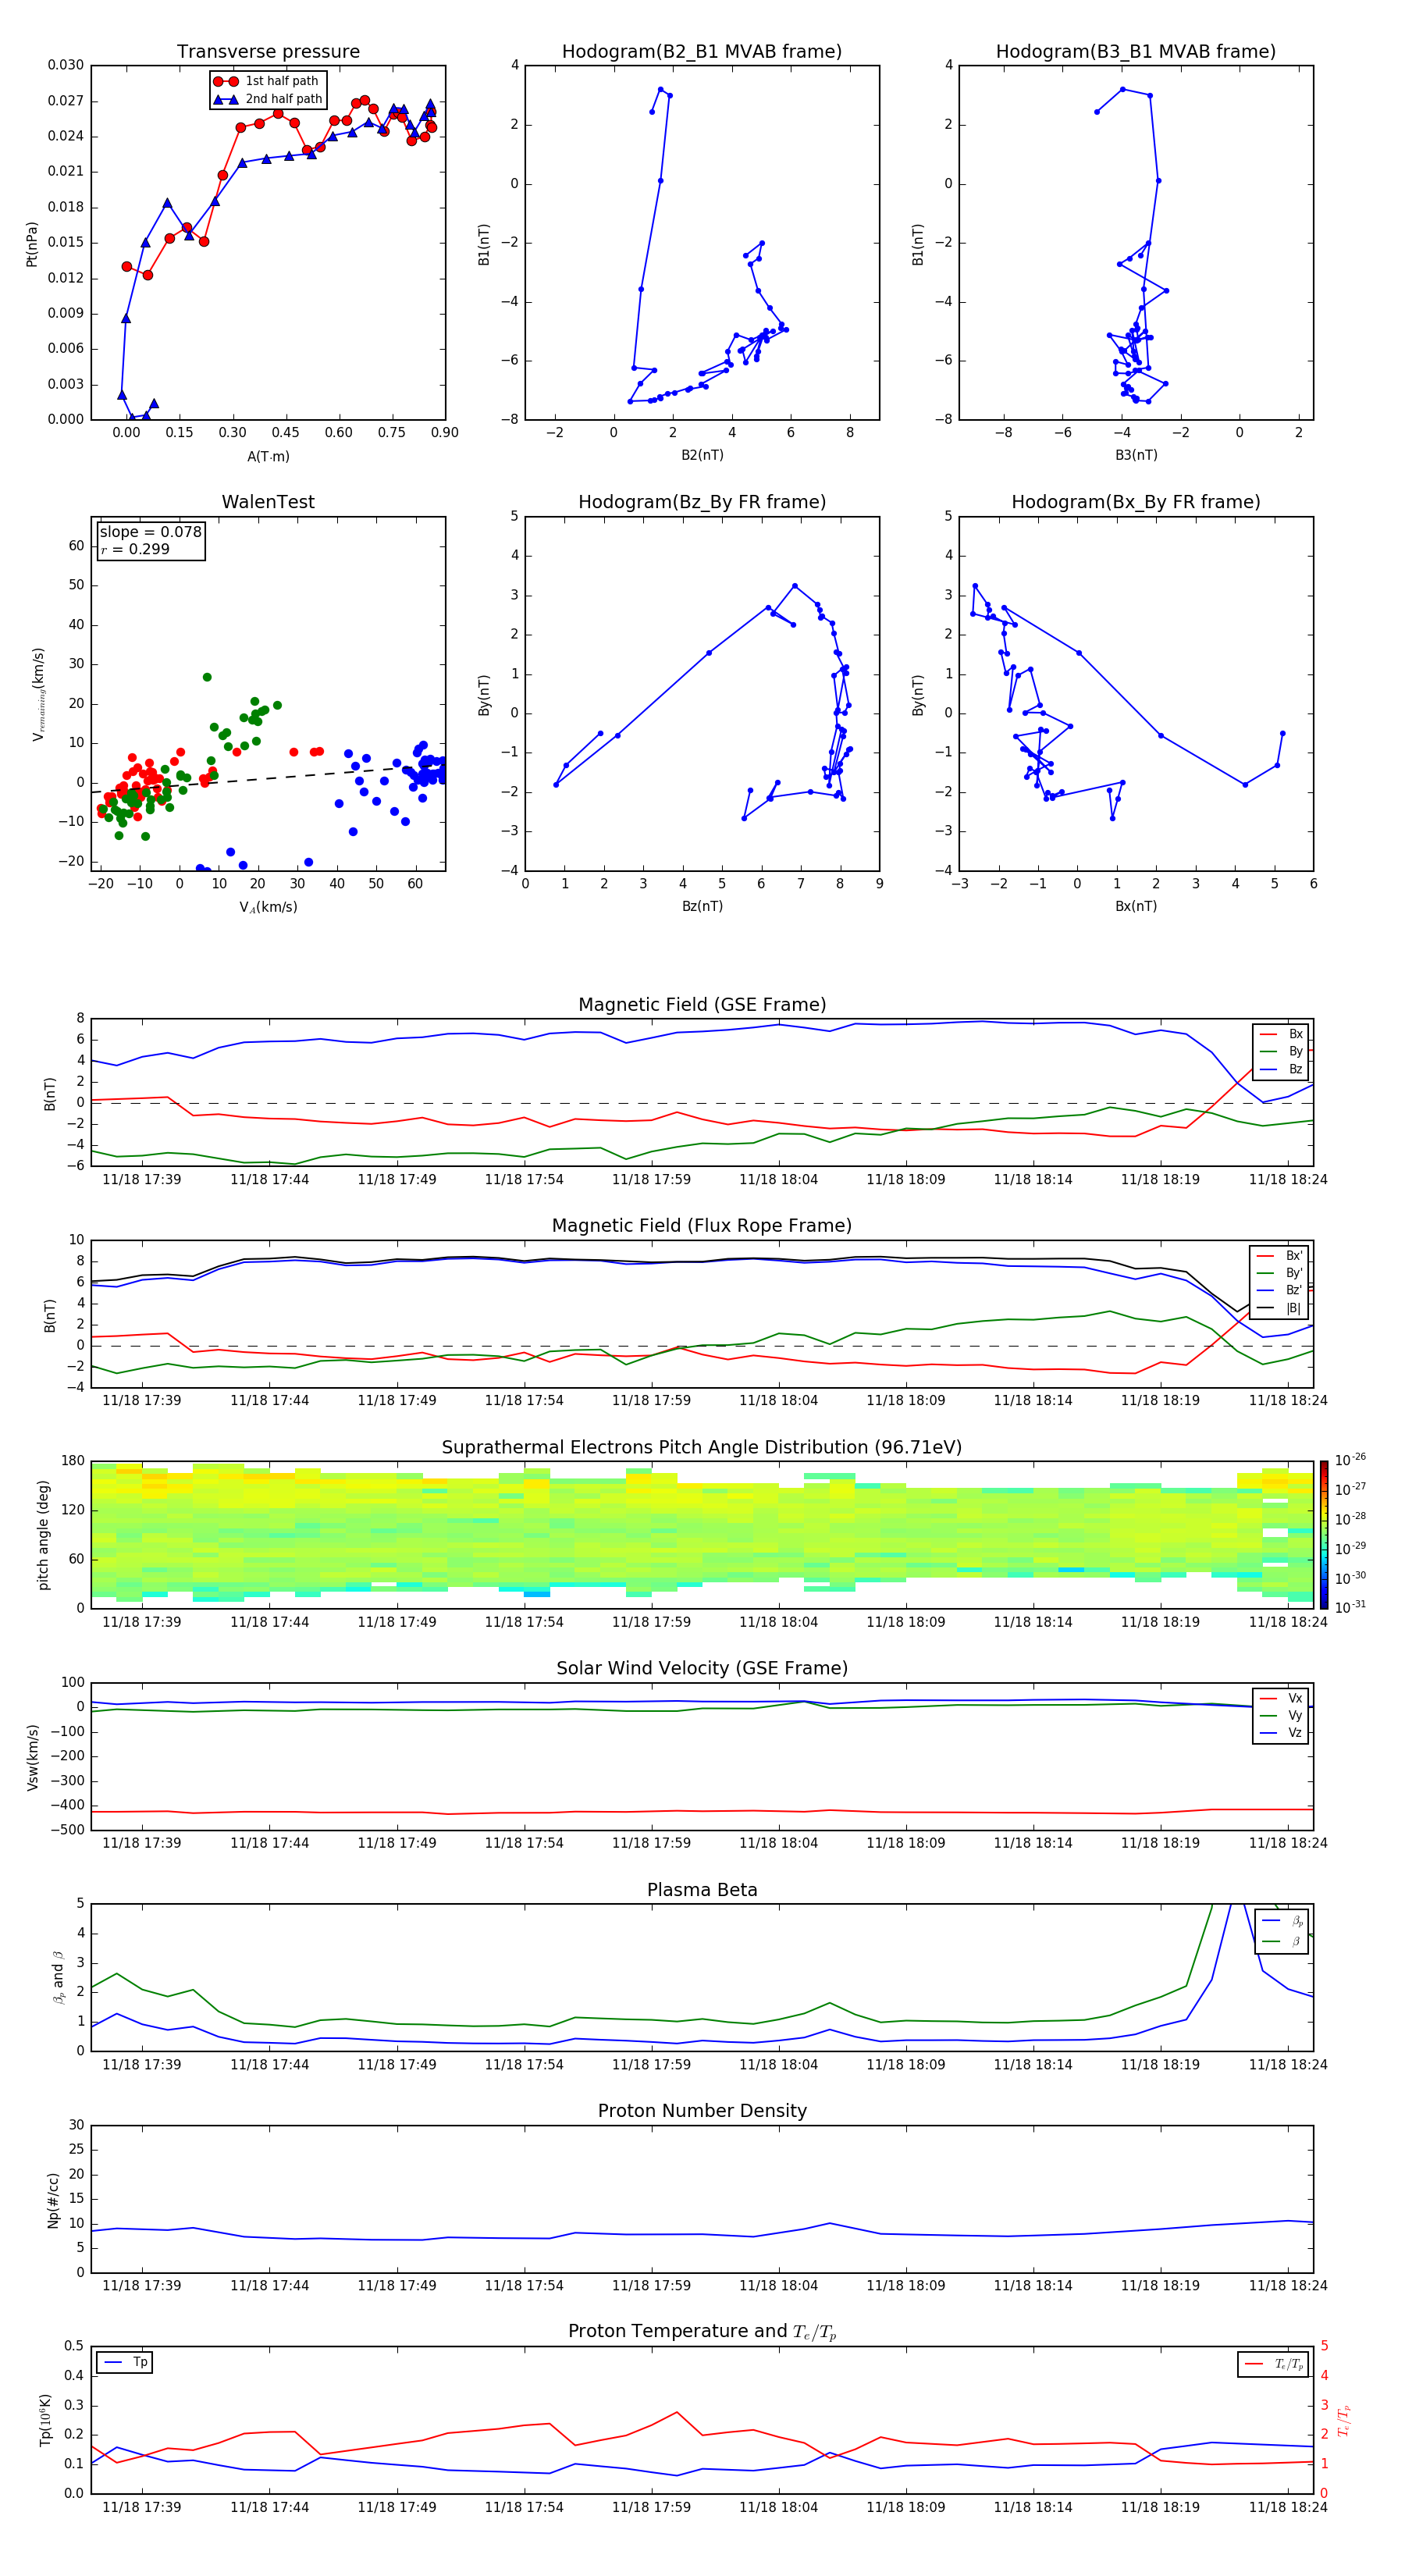The image size is (1405, 2576).
Task: Click the topmost green point in WalenTest scatter
Action: pyautogui.click(x=207, y=677)
